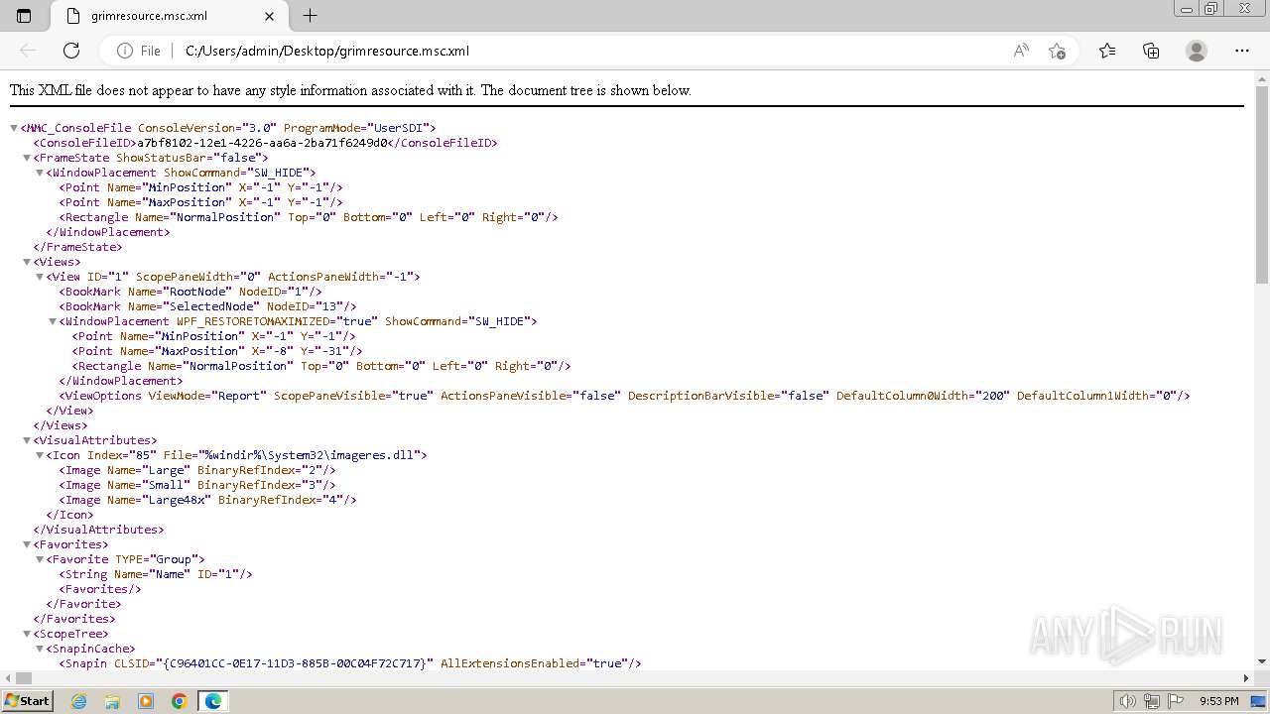Click the taskbar clock 9:53 PM
Image resolution: width=1270 pixels, height=714 pixels.
point(1218,701)
